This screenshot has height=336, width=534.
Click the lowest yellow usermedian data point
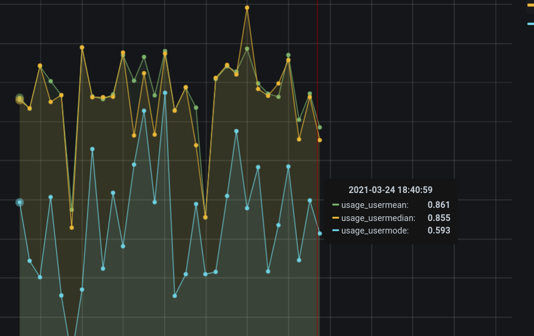tap(72, 228)
